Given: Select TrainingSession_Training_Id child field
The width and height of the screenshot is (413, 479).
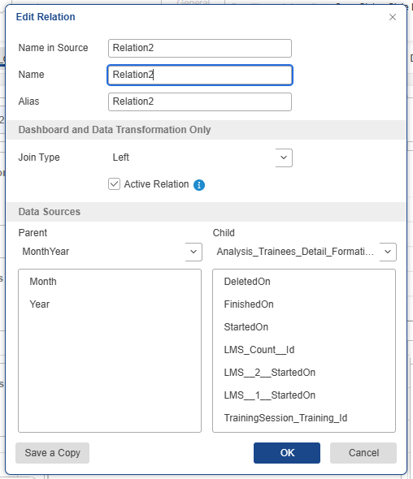Looking at the screenshot, I should click(285, 418).
